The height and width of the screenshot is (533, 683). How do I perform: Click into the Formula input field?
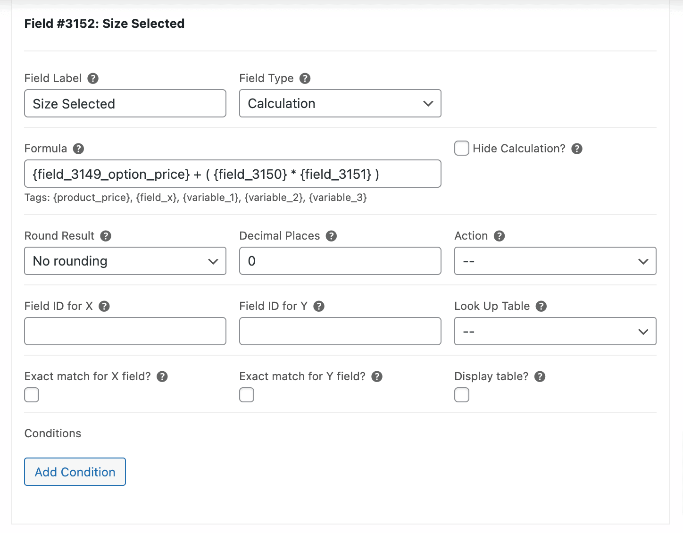pos(233,174)
